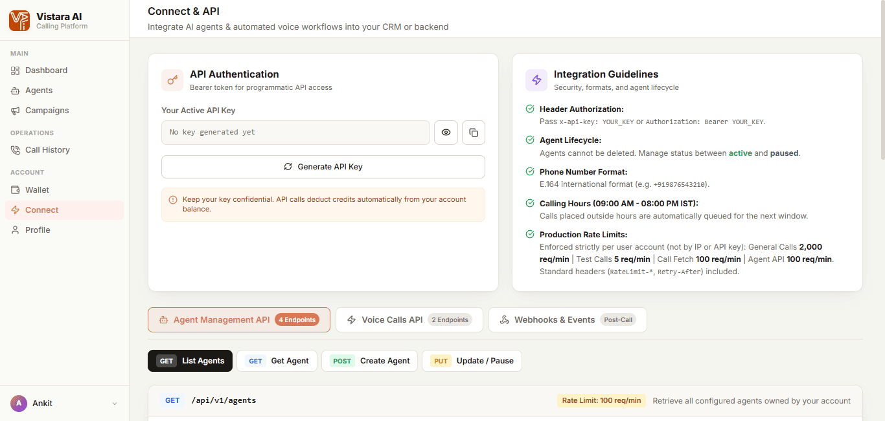
Task: Click the phone icon next to Call History
Action: 16,150
